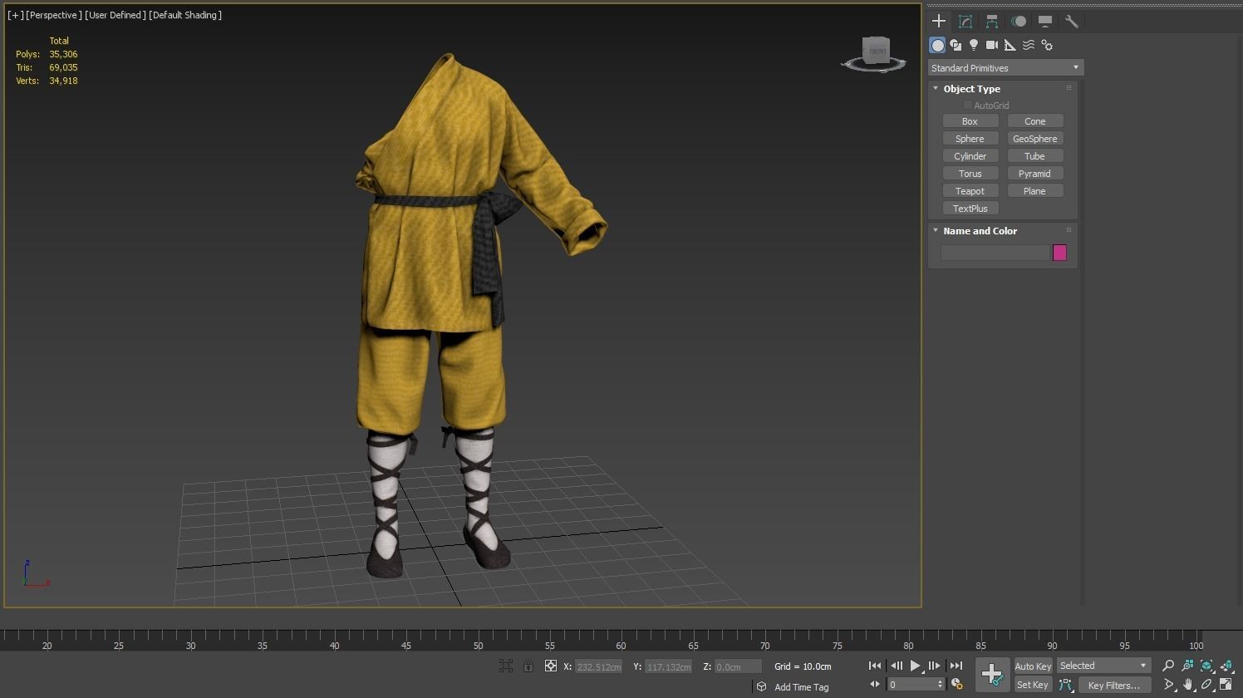
Task: Click the key tangent default icon
Action: pyautogui.click(x=1066, y=685)
